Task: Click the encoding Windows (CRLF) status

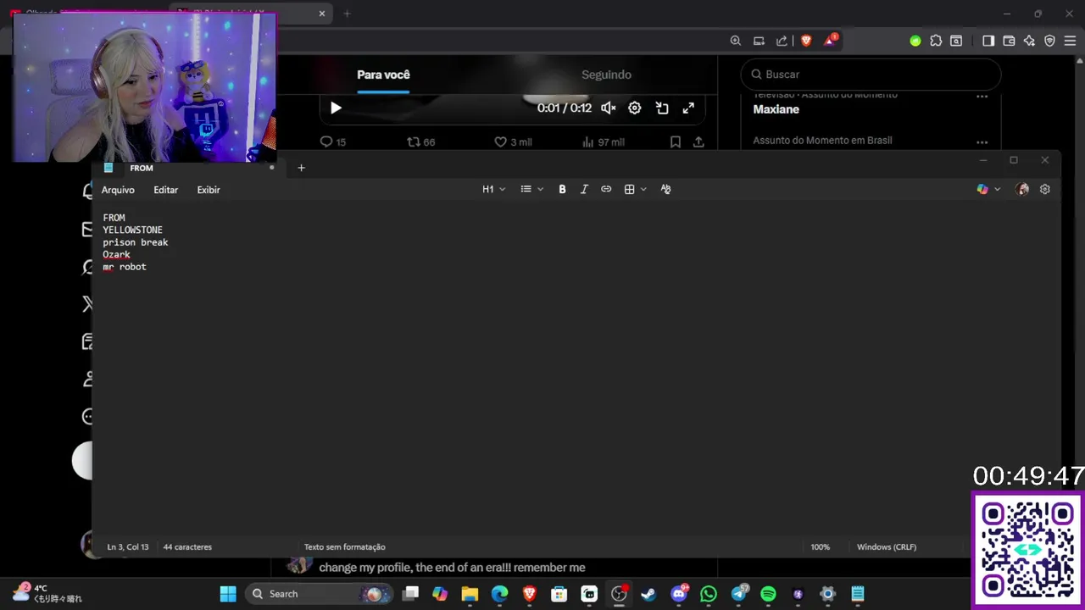Action: pos(886,547)
